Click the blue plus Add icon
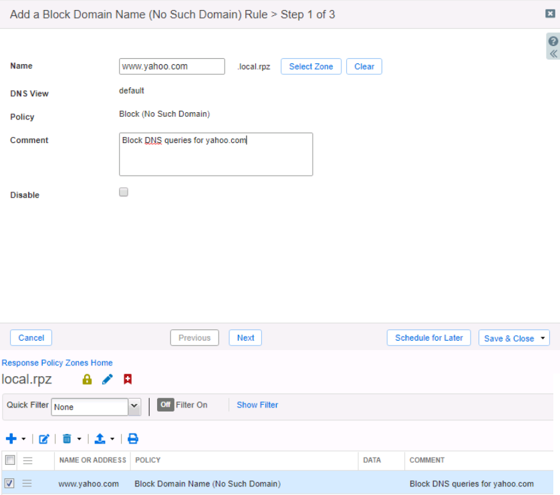The image size is (560, 495). tap(11, 439)
